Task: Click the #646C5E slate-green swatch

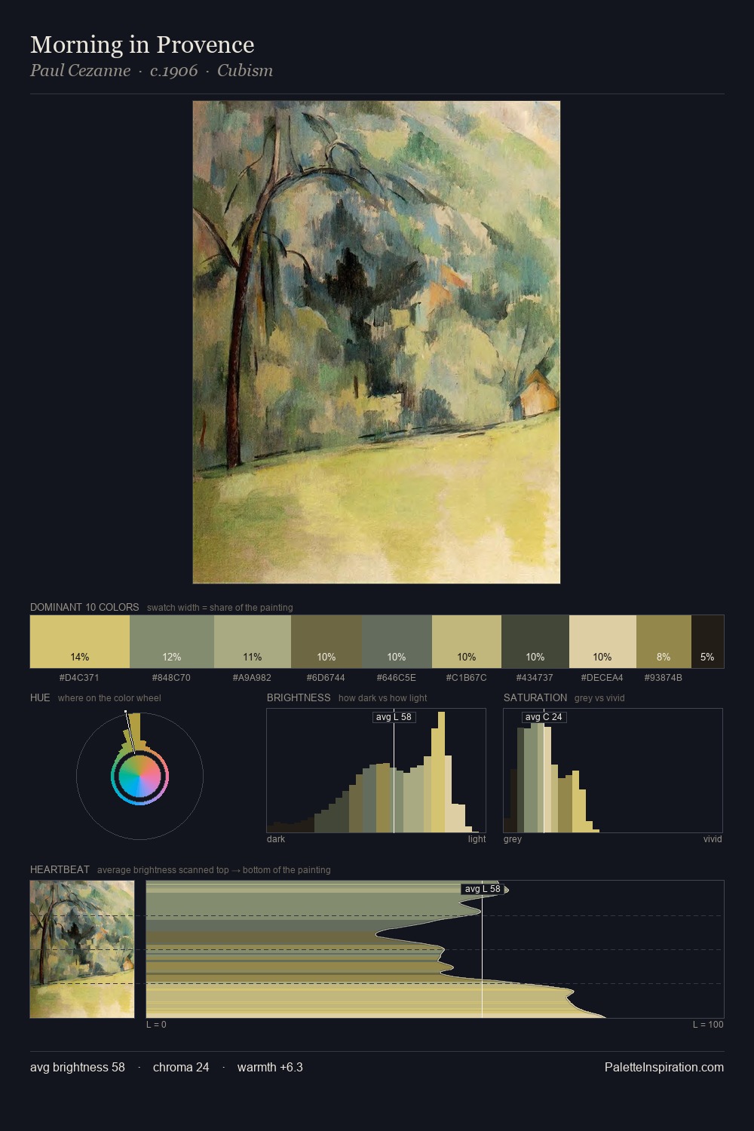Action: coord(397,642)
